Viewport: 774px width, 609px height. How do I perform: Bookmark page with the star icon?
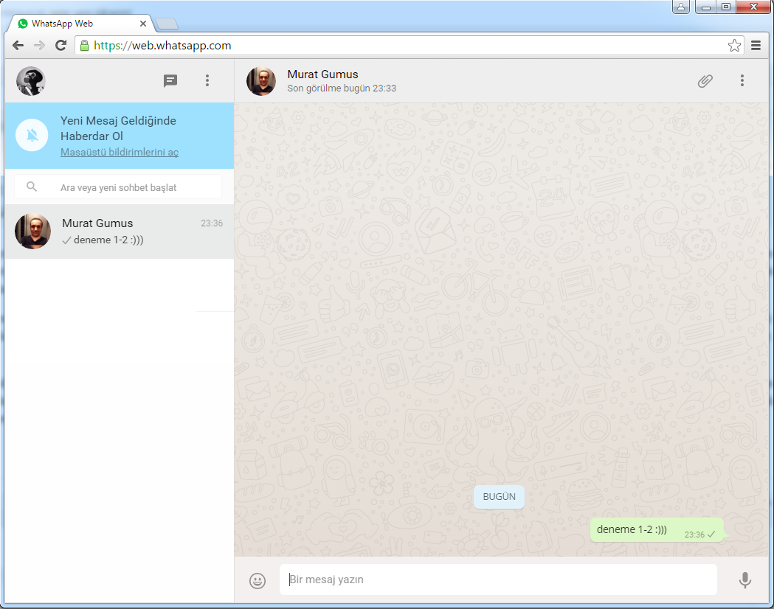(x=734, y=46)
